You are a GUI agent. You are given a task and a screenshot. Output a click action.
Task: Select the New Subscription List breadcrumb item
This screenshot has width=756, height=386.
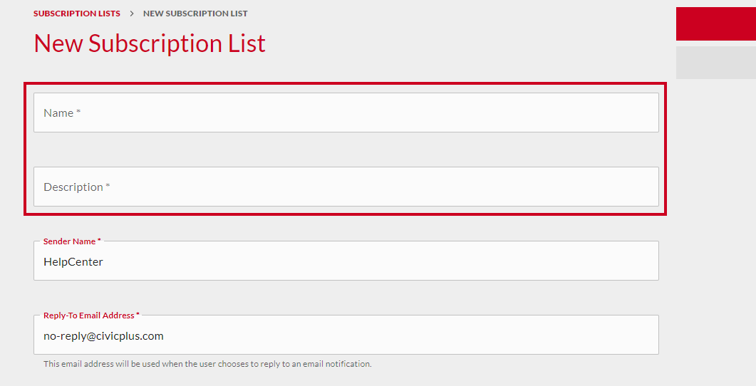click(195, 14)
